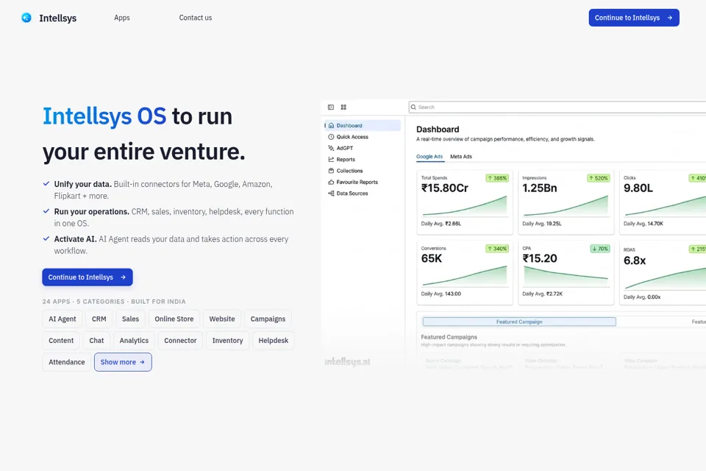Select the Inventory app chip

227,340
